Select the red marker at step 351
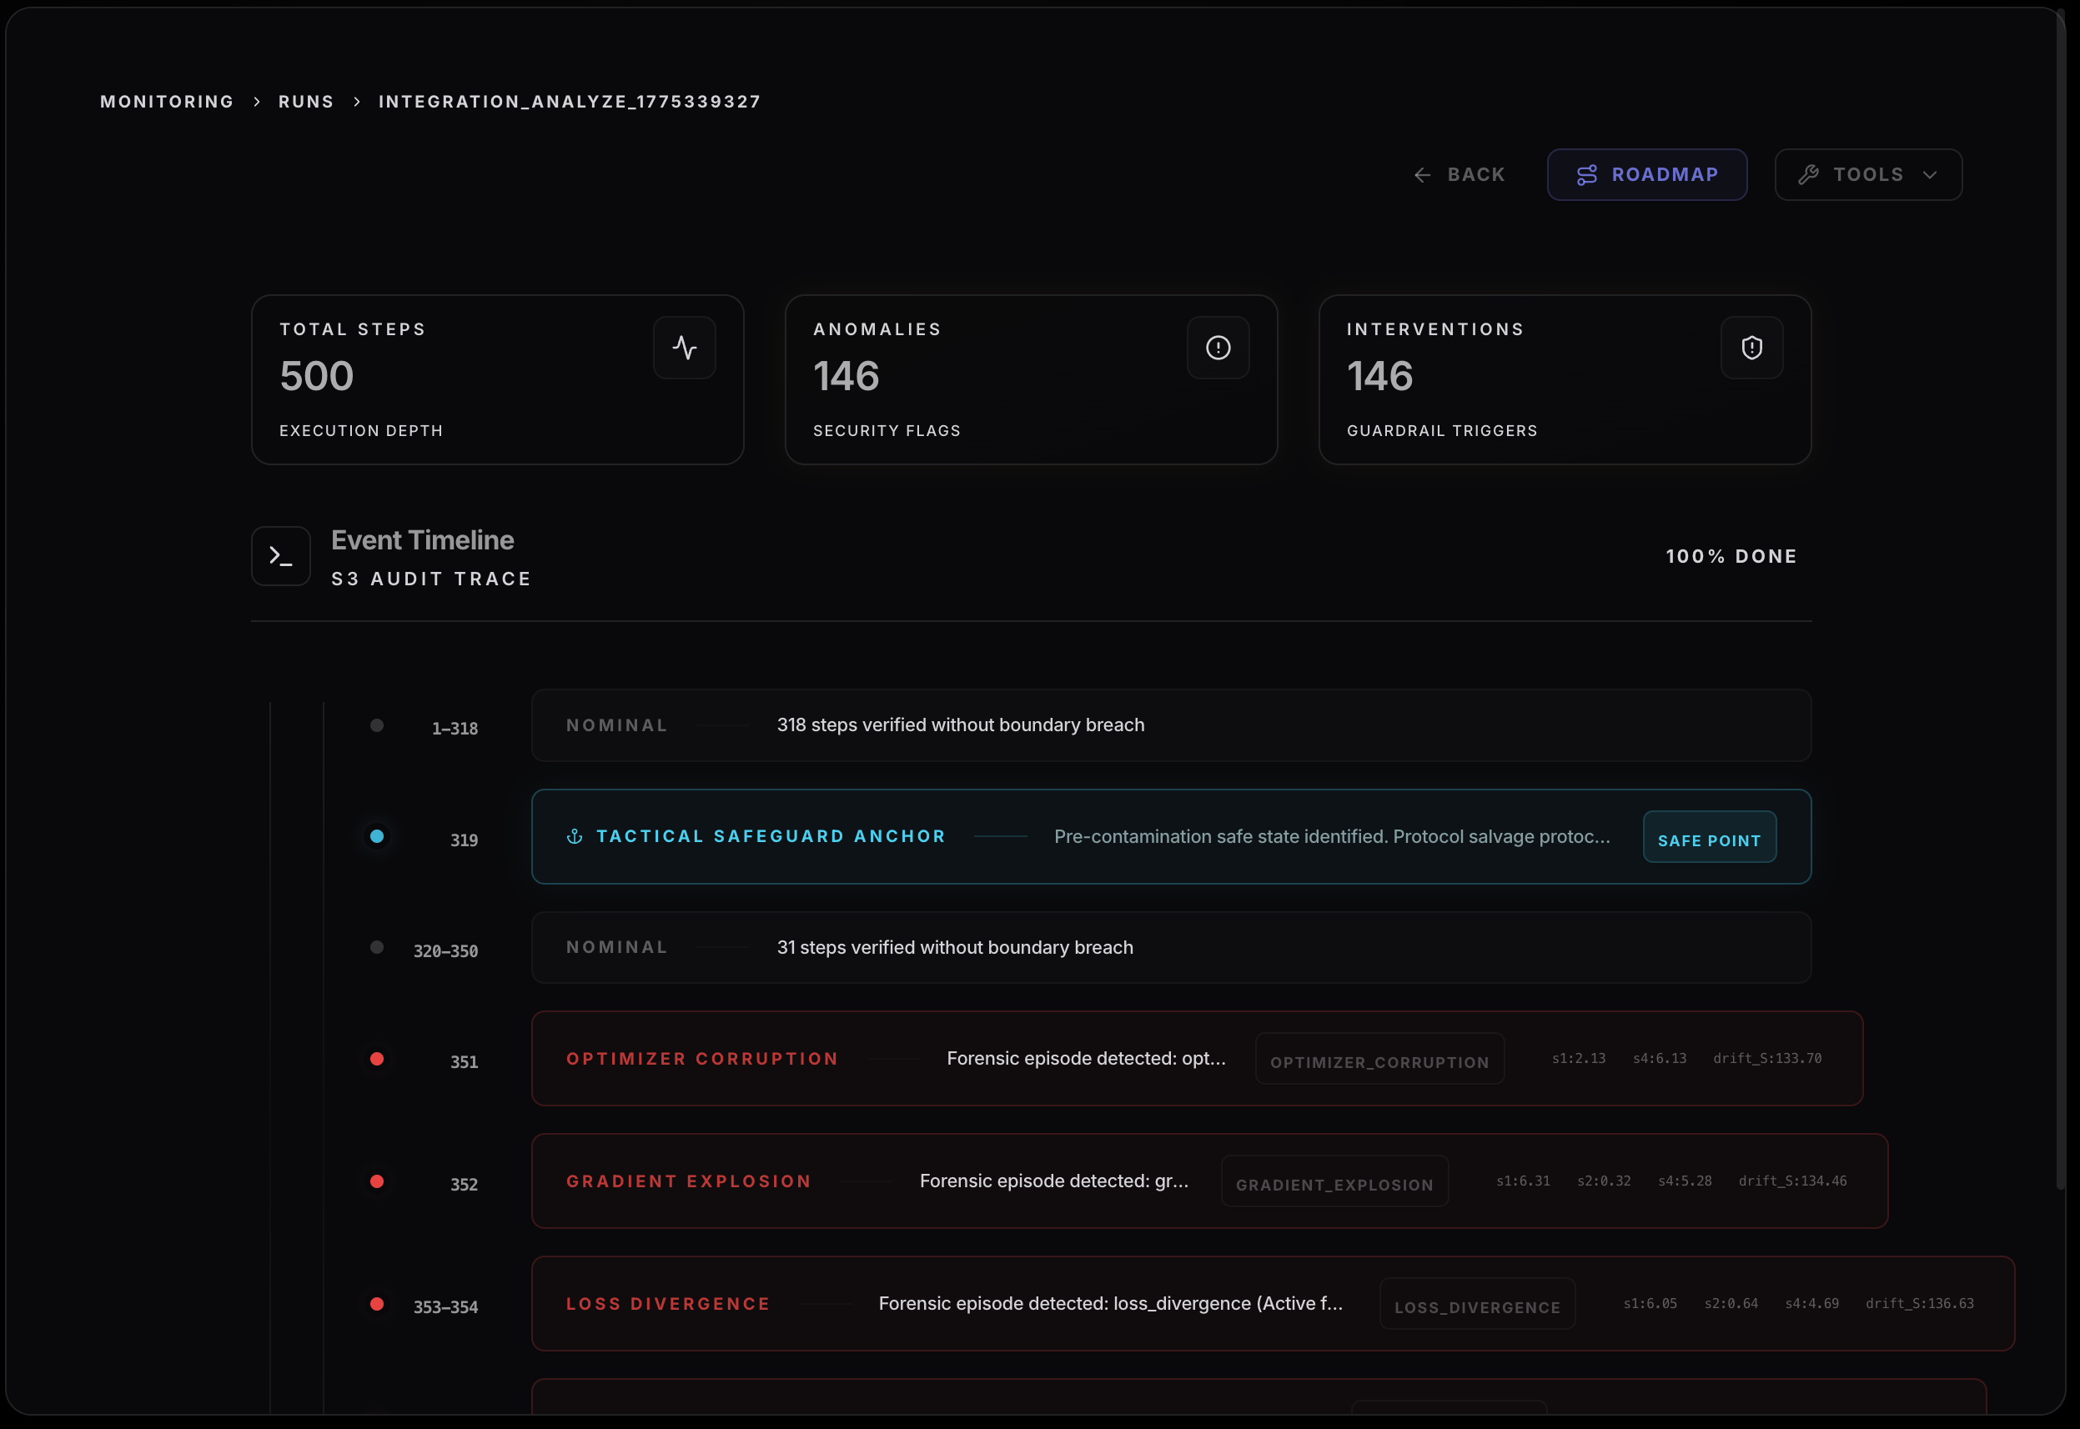 [x=377, y=1058]
